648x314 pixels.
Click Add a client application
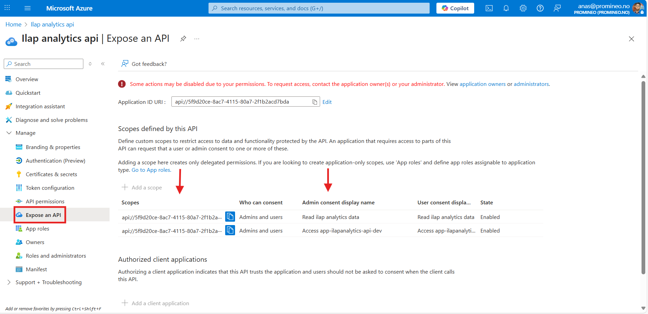pos(155,303)
